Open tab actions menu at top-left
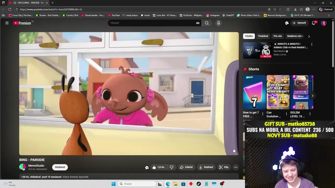The image size is (335, 188). coord(3,3)
